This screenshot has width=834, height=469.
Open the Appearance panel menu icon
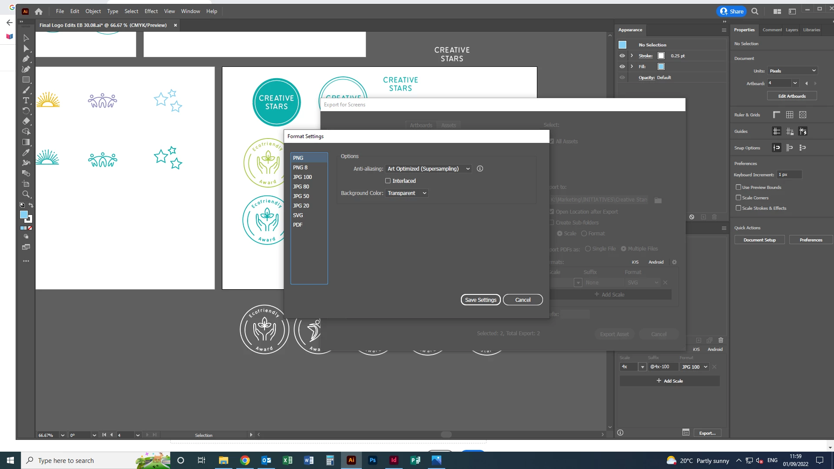click(724, 30)
